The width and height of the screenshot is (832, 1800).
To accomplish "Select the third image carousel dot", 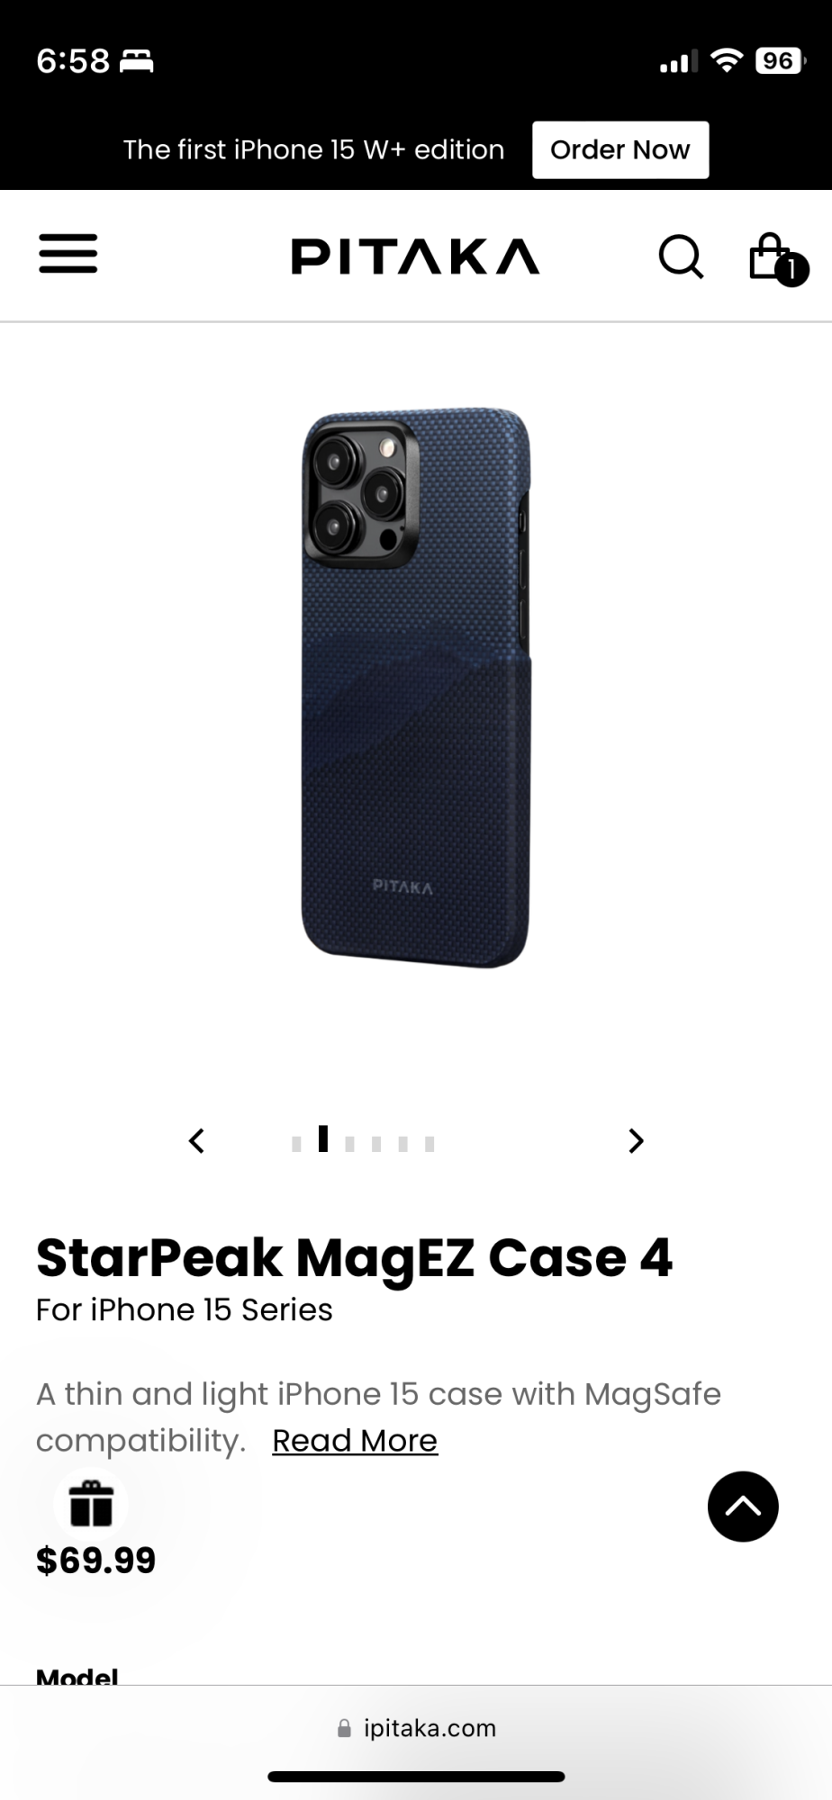I will [x=349, y=1144].
